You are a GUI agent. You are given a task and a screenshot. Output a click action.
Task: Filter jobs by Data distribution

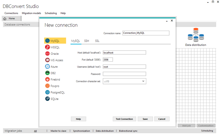[105, 131]
